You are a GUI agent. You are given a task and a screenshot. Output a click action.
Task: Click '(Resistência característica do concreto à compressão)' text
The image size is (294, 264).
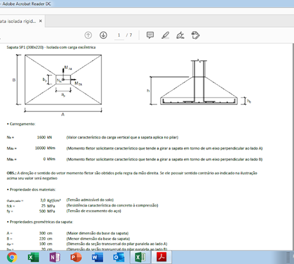[x=112, y=205]
